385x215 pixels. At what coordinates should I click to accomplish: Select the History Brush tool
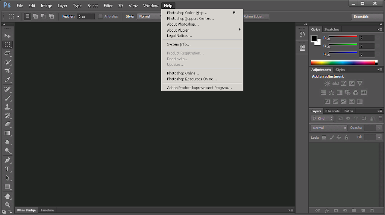coord(8,116)
